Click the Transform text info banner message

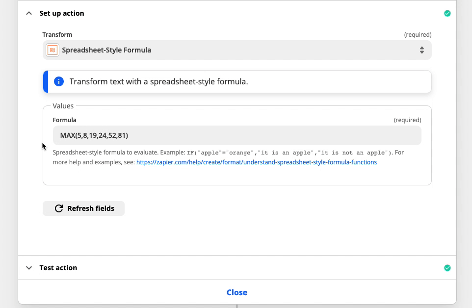(x=158, y=81)
